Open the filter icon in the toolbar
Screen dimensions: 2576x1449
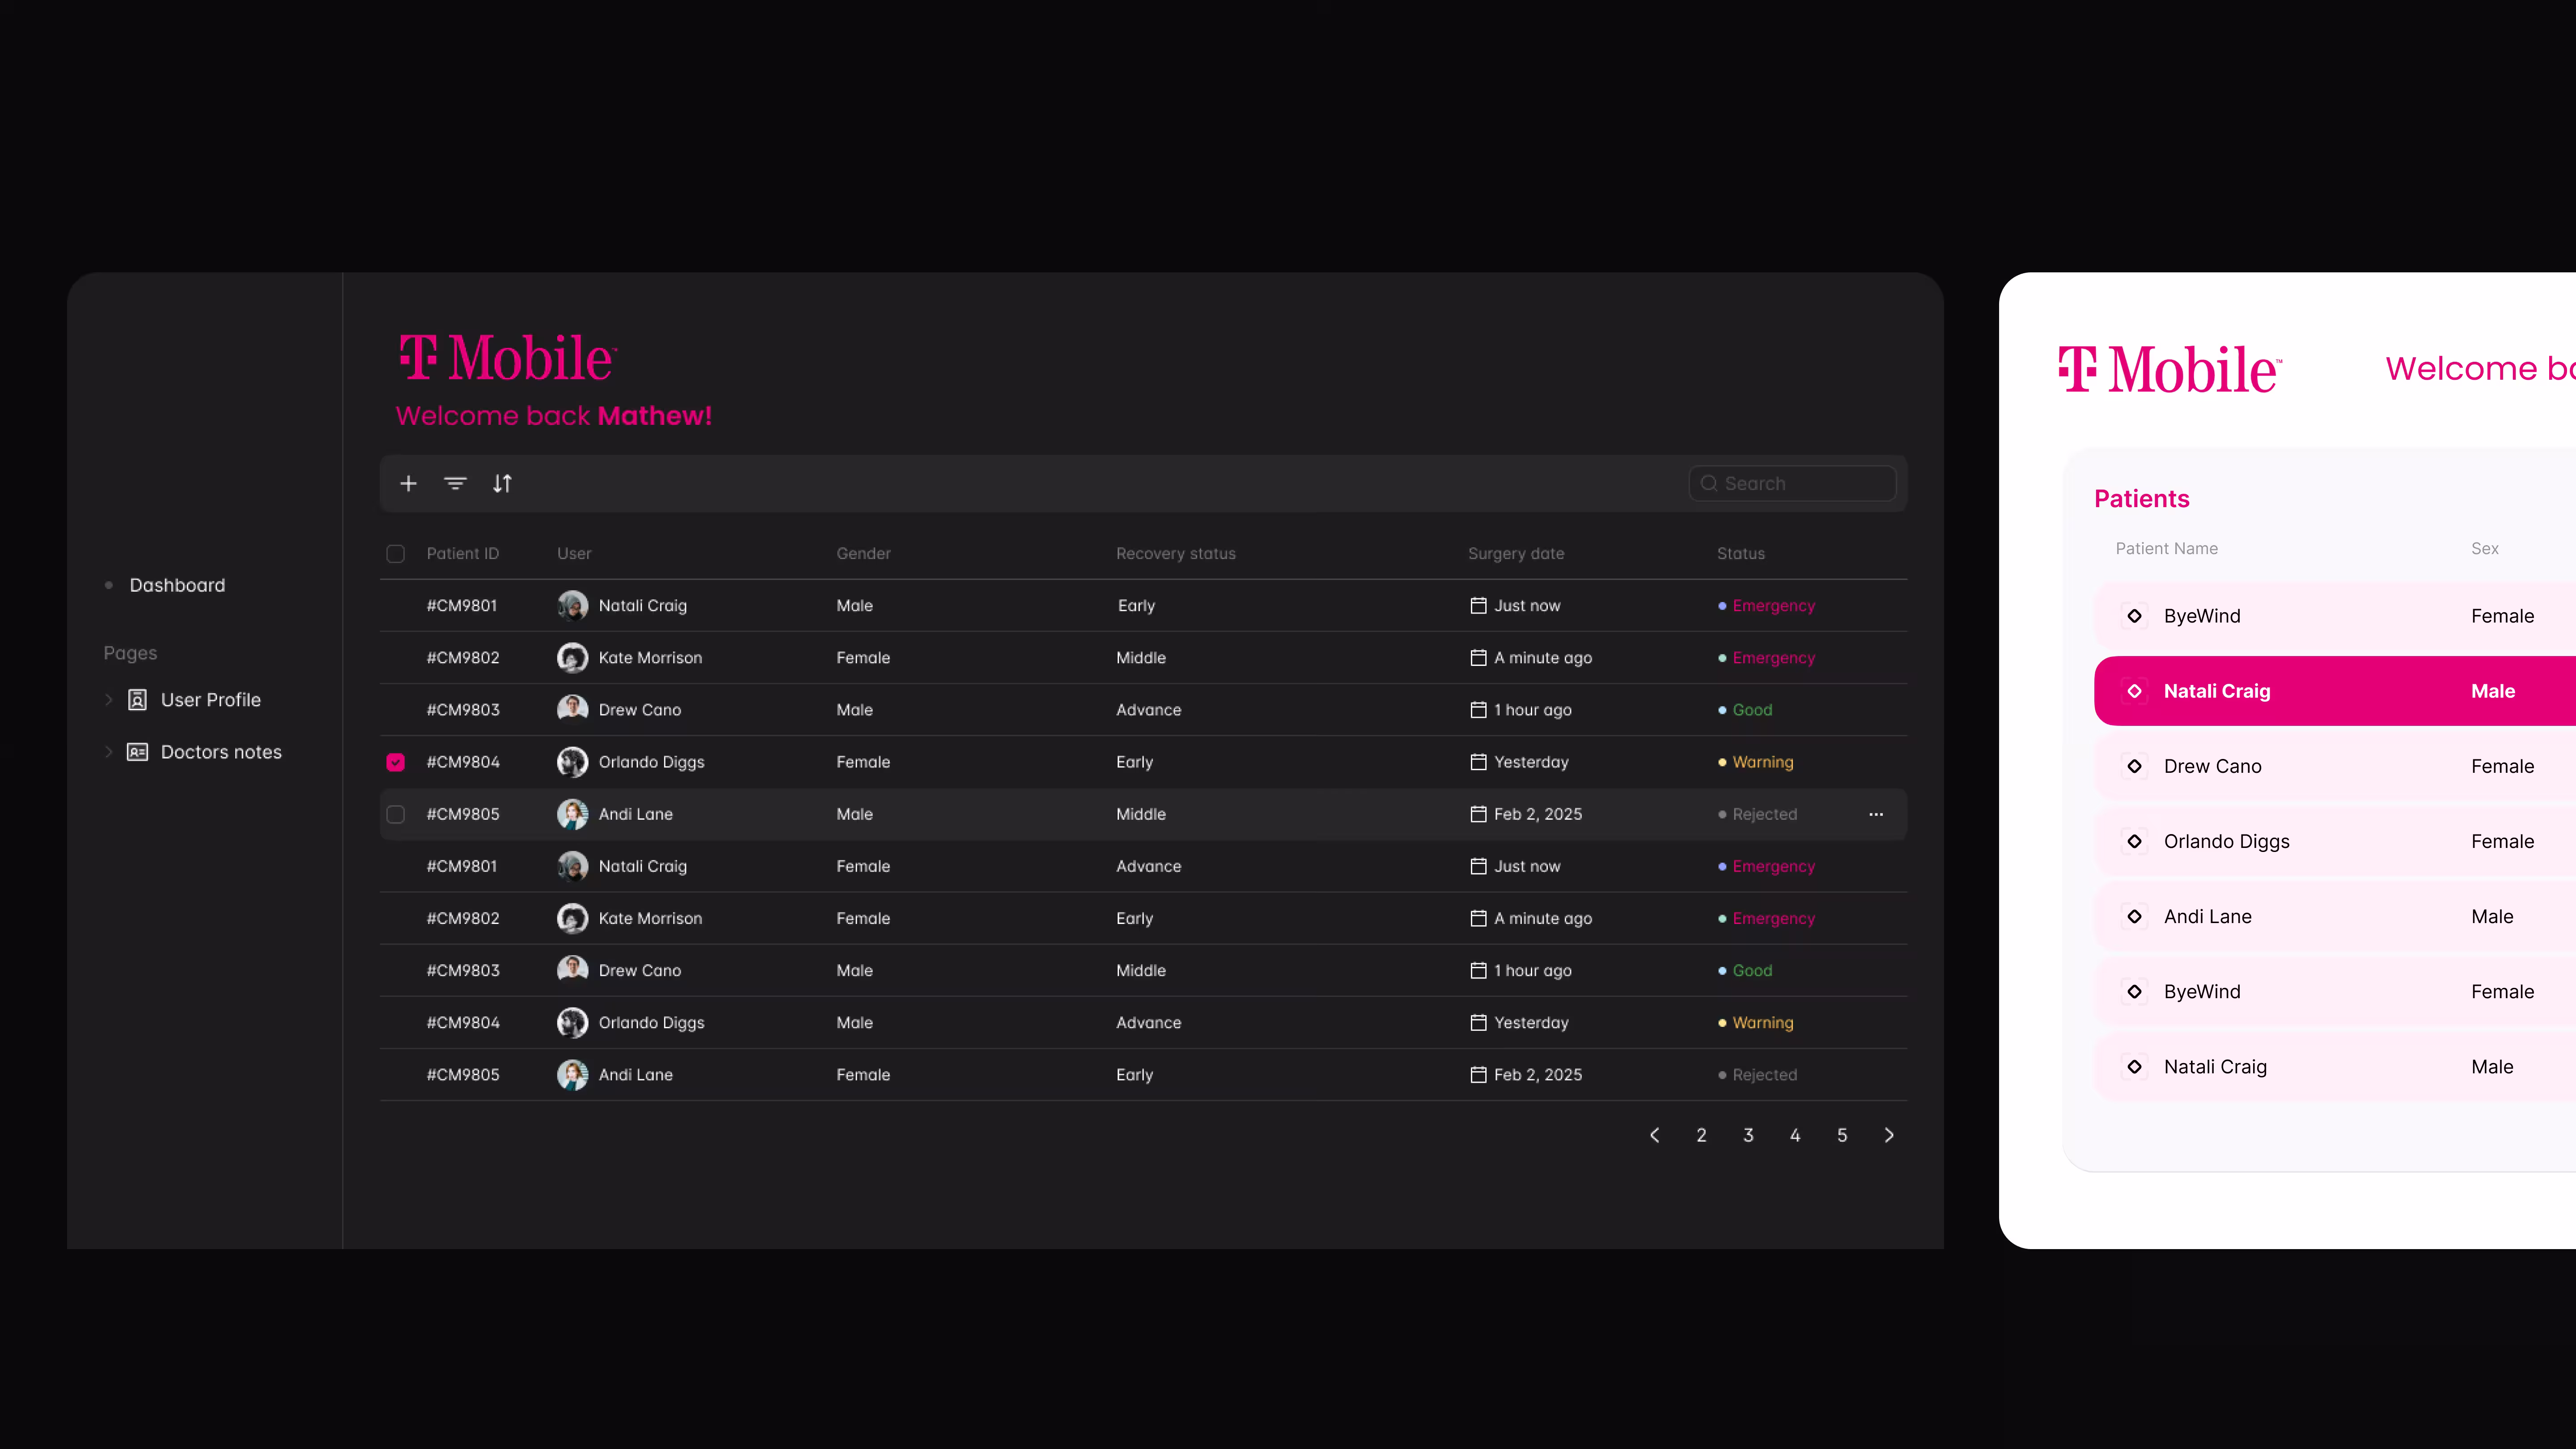pyautogui.click(x=455, y=484)
